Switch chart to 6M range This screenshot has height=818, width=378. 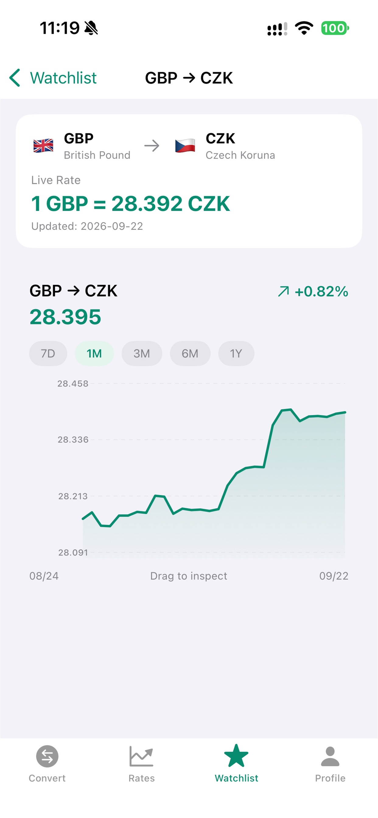190,353
